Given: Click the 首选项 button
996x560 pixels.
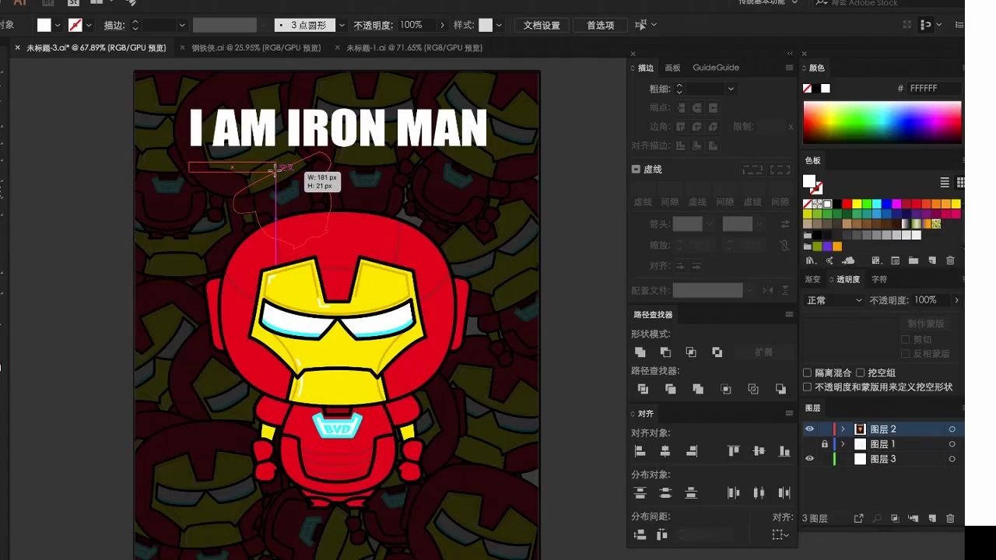Looking at the screenshot, I should point(601,25).
